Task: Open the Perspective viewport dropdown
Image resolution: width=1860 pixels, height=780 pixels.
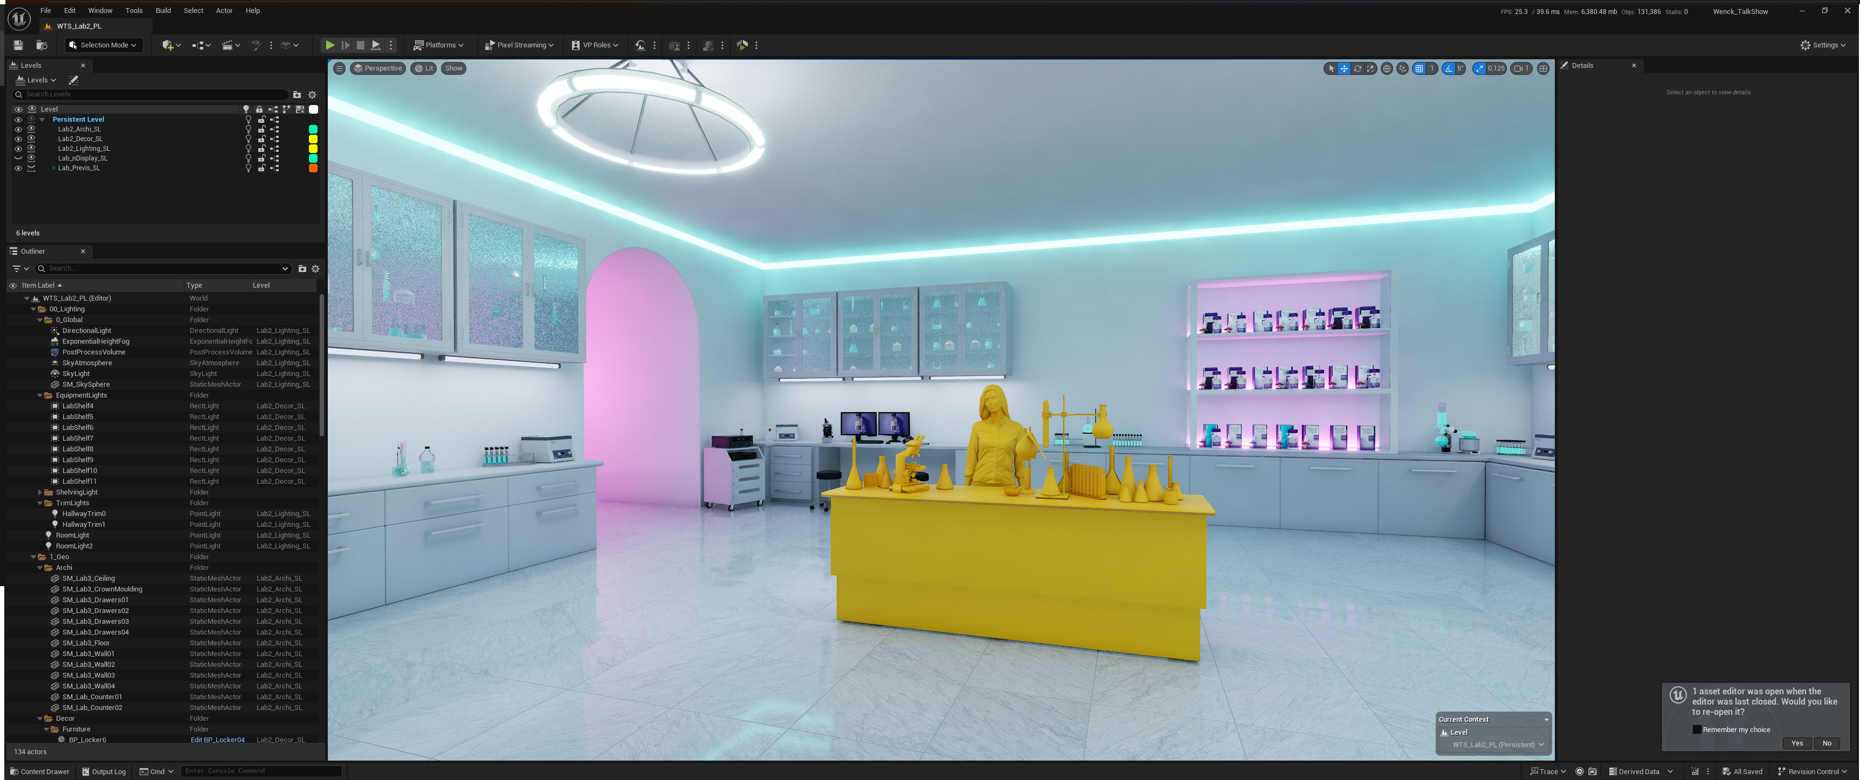Action: click(377, 68)
